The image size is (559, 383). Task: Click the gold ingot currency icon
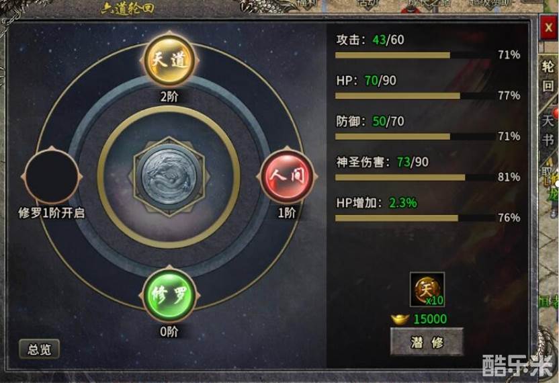tap(400, 318)
